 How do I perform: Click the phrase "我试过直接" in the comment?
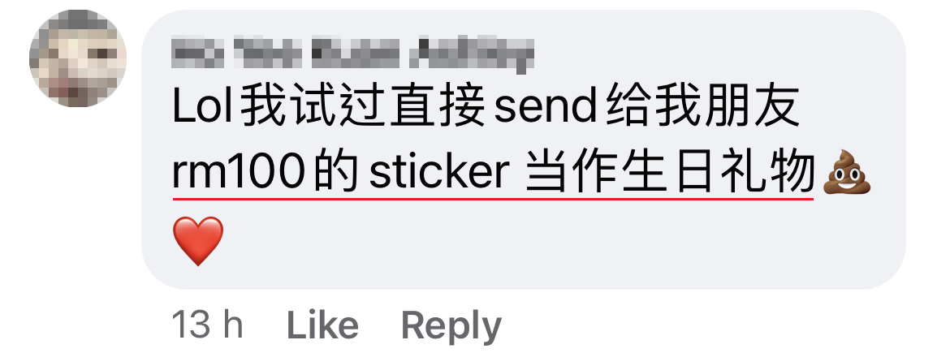point(364,109)
